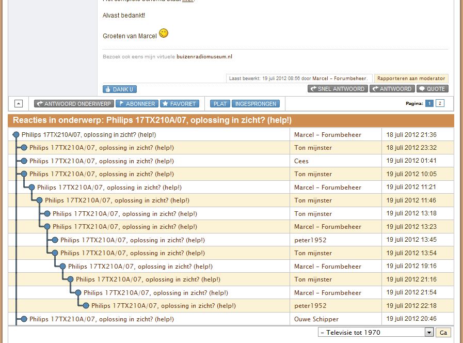Image resolution: width=463 pixels, height=343 pixels.
Task: Open forum jump dropdown 'Televisie tot 1970'
Action: point(376,332)
